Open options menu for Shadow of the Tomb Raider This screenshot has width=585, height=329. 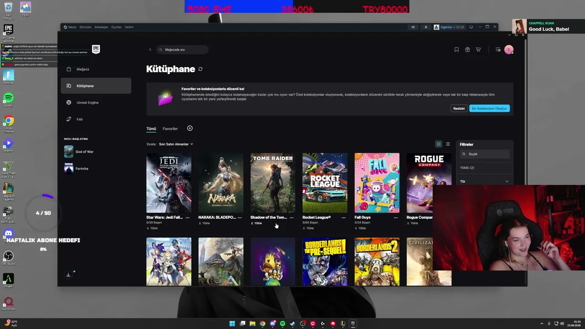click(x=292, y=218)
